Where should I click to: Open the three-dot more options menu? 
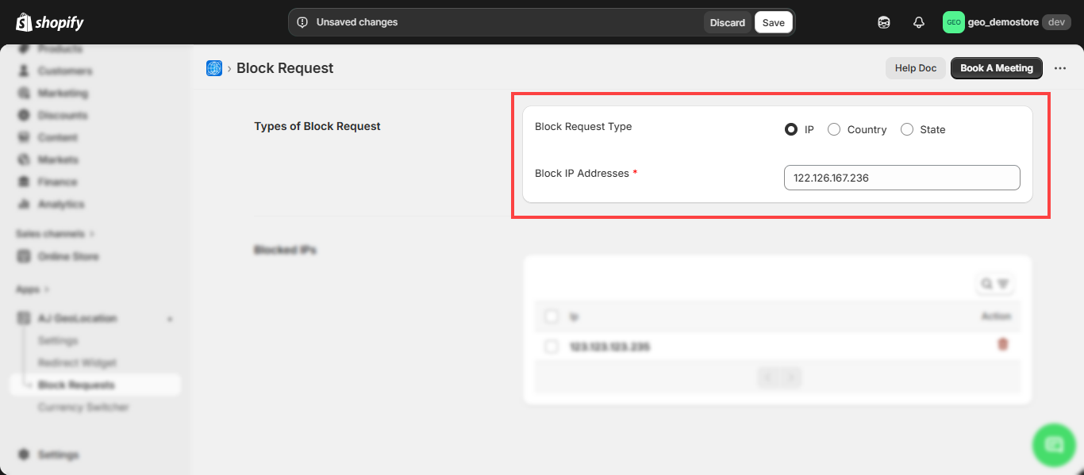pyautogui.click(x=1060, y=68)
